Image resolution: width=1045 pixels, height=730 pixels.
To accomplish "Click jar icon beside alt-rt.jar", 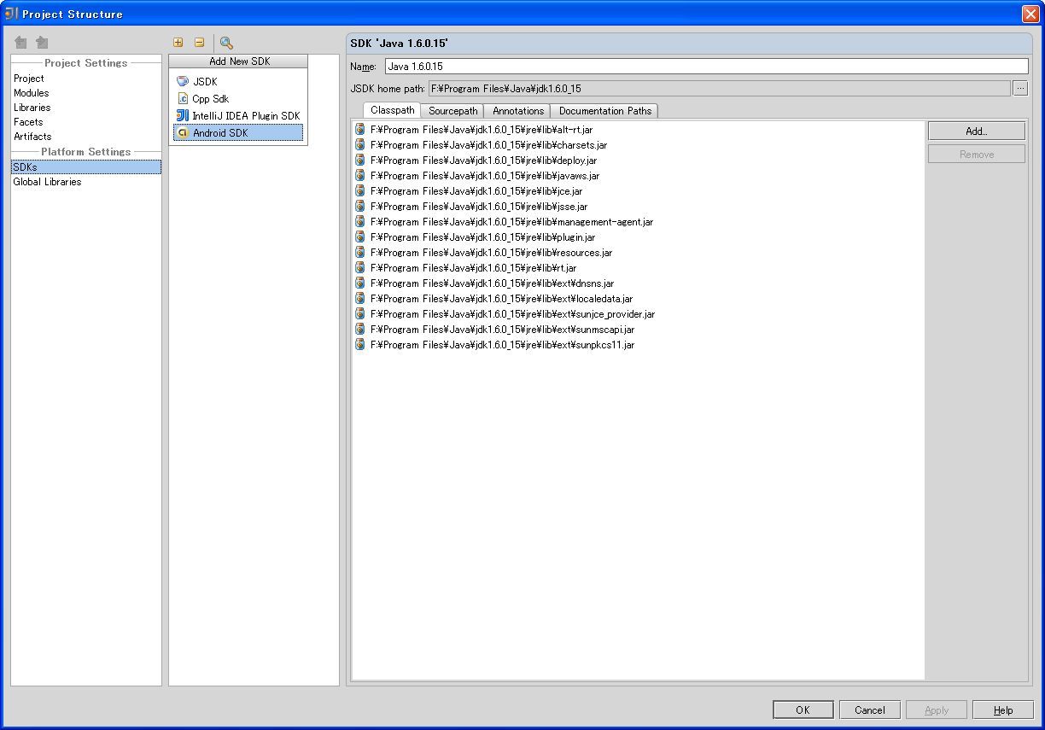I will (360, 130).
